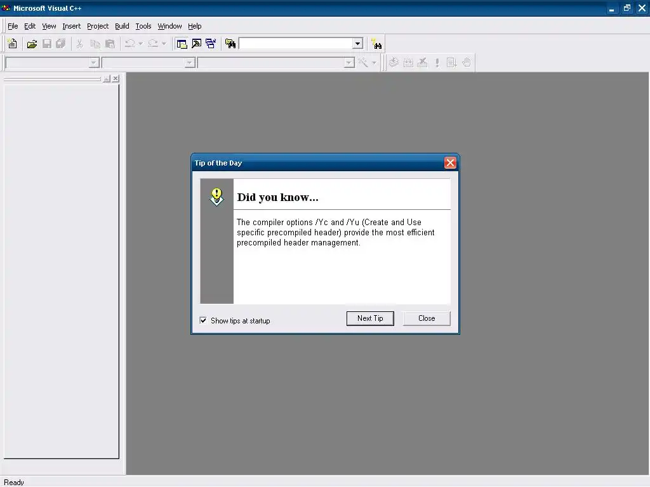This screenshot has width=650, height=487.
Task: Click the Close button in tip dialog
Action: click(427, 318)
